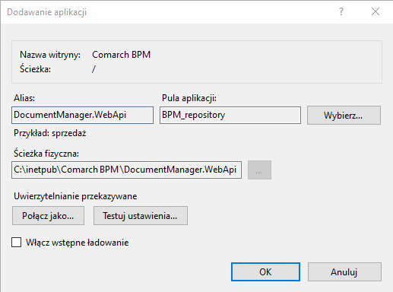
Task: Click the Comarch BPM site name text
Action: (x=121, y=55)
